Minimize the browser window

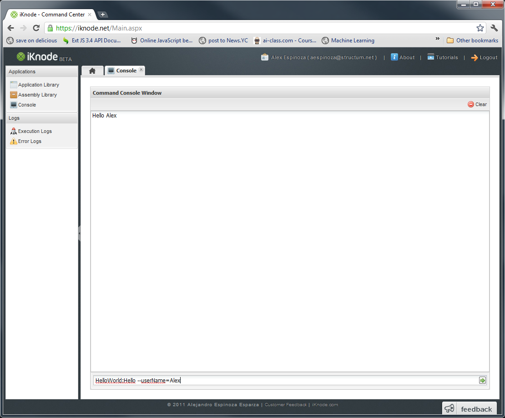click(x=464, y=4)
